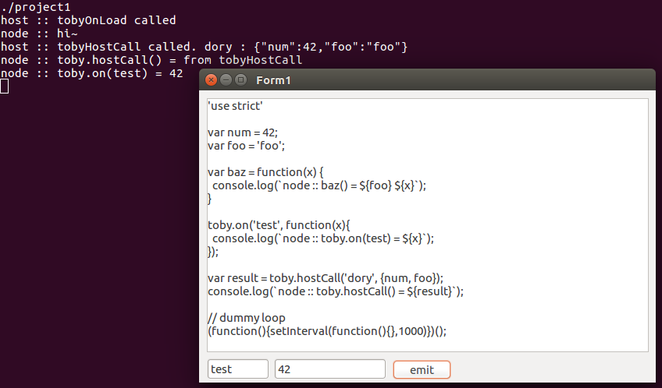Viewport: 662px width, 388px height.
Task: Click the Form1 title bar text
Action: 273,80
